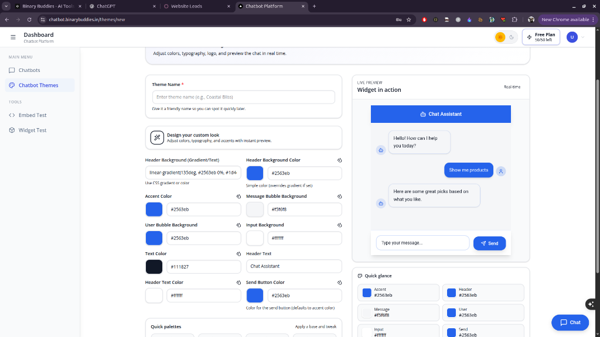Viewport: 600px width, 337px height.
Task: Switch to light mode with the sun toggle
Action: (x=500, y=37)
